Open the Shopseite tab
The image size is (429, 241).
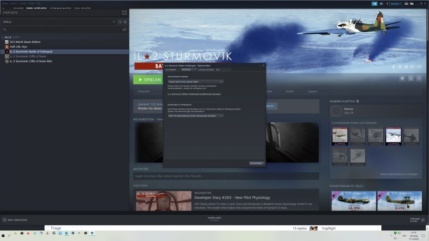coord(144,92)
